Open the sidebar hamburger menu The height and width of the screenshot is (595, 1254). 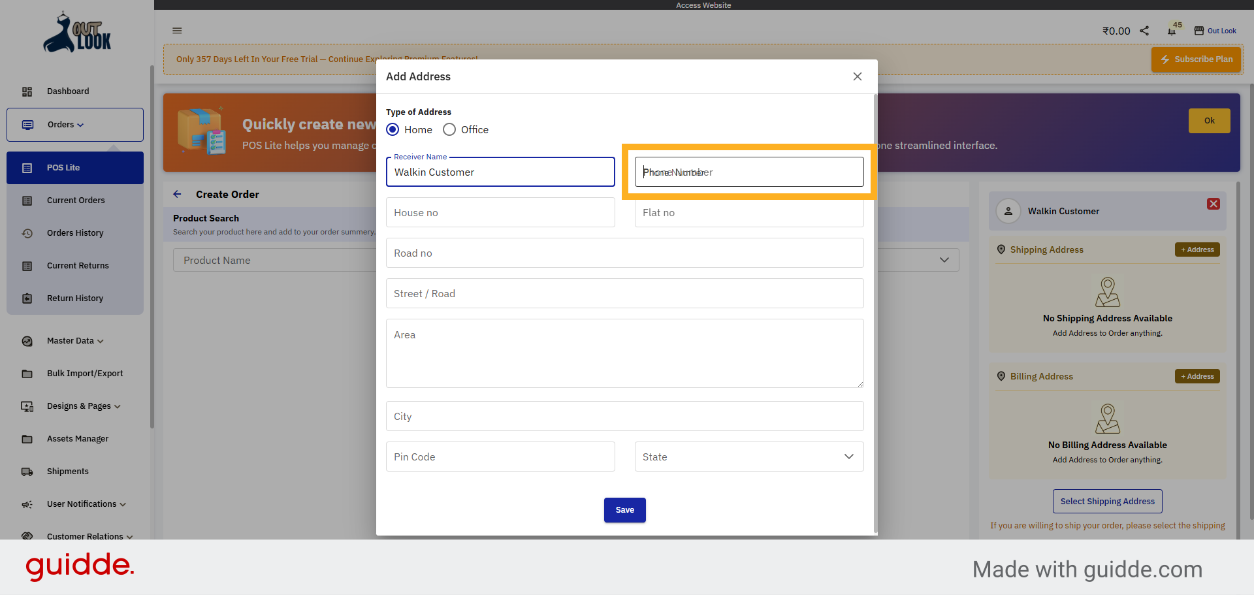click(x=177, y=31)
